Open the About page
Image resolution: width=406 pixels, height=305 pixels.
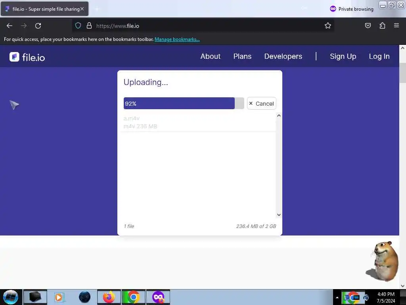pyautogui.click(x=210, y=56)
